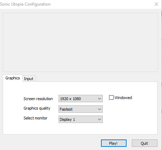Close the Sonic Utopia Configuration window
Screen dimensions: 162x150
156,4
